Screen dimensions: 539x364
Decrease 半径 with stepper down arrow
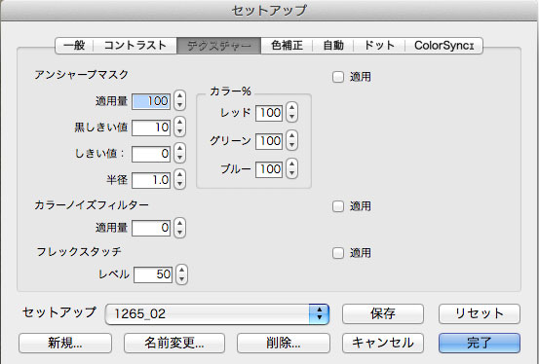tap(179, 184)
